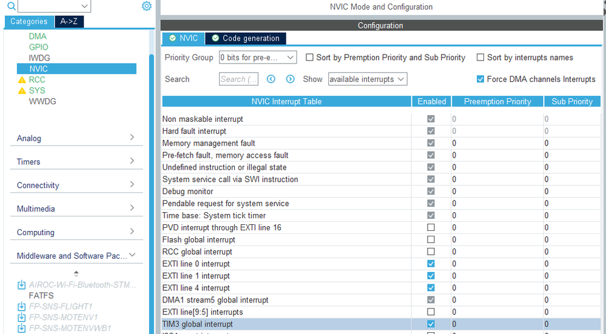Screen dimensions: 606x334
Task: Select the DMA1 stream5 global interrupt row
Action: click(x=381, y=300)
